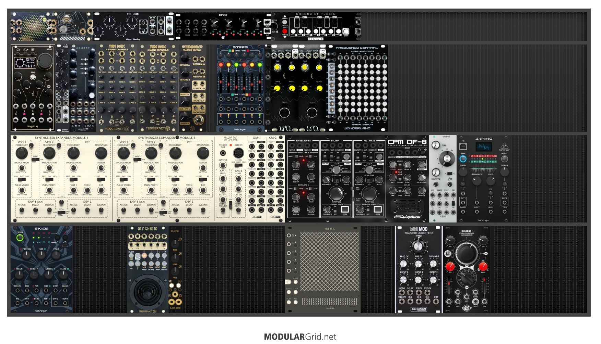Click the red button on Shroud of Turing
601x344 pixels.
tap(284, 31)
